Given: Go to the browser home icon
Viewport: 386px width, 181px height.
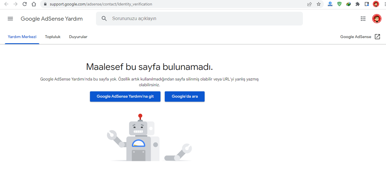Looking at the screenshot, I should click(x=34, y=4).
